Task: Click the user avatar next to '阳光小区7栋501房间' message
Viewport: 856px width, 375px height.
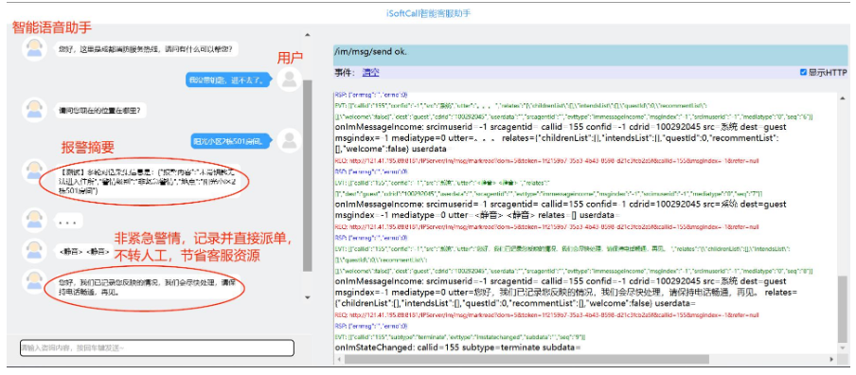Action: [x=289, y=141]
